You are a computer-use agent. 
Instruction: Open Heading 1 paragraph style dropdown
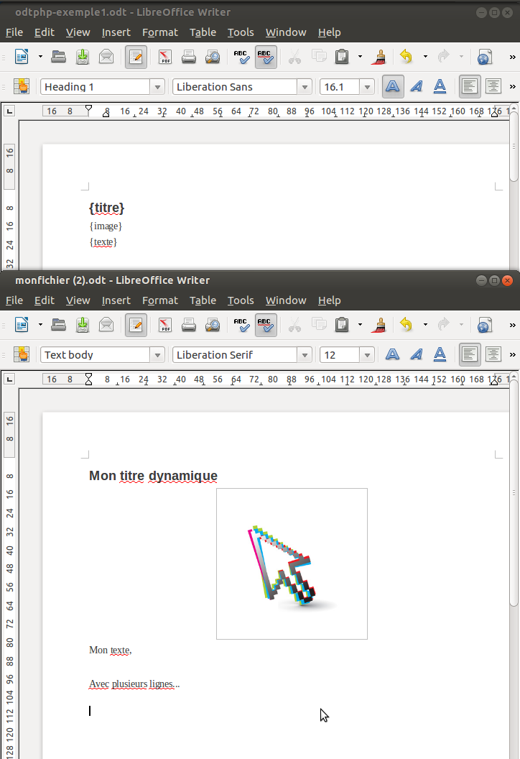pyautogui.click(x=157, y=87)
